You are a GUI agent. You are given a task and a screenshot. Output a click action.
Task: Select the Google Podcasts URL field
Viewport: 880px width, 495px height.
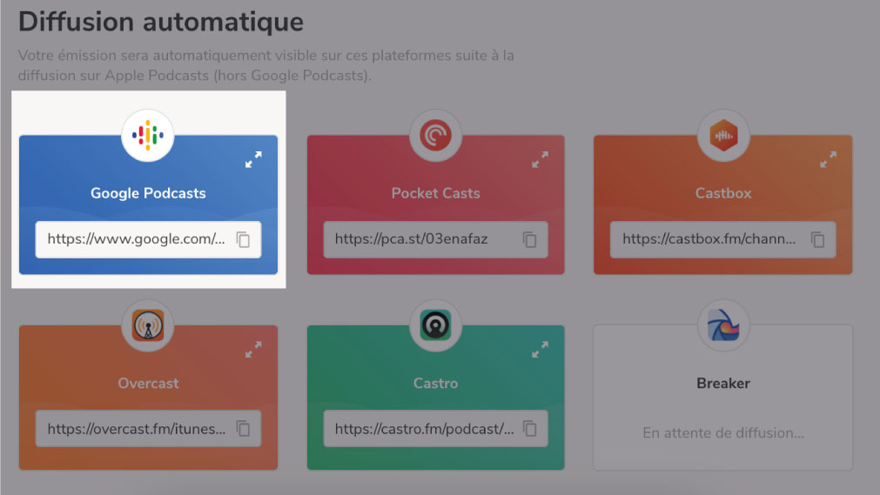148,239
